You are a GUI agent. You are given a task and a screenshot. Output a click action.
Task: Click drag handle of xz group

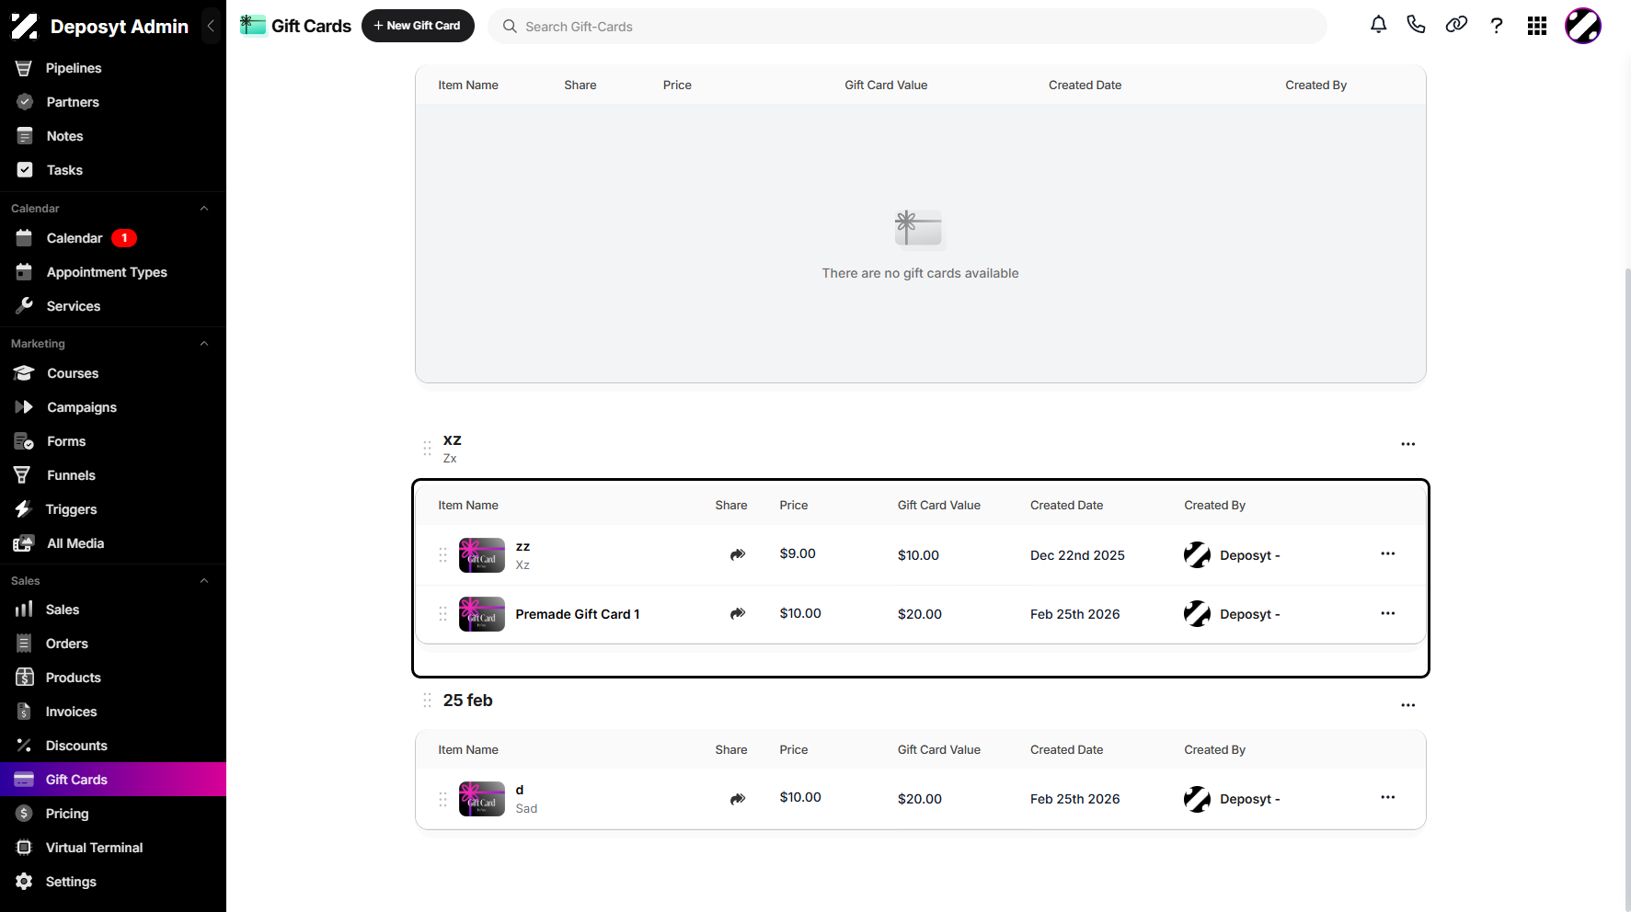click(x=427, y=448)
